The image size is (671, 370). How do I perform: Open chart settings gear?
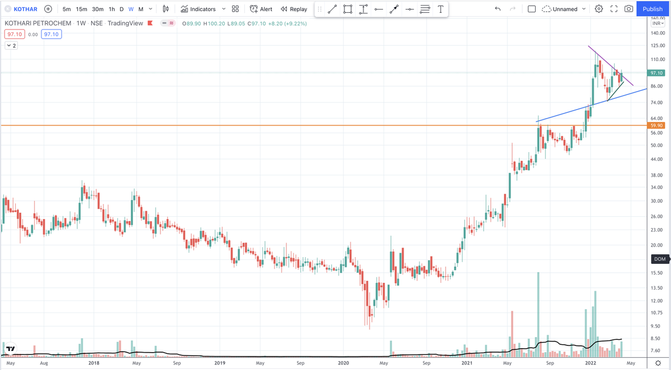[x=599, y=9]
